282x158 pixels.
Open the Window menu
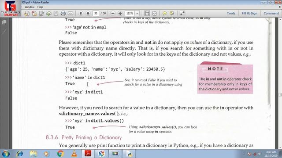(x=30, y=7)
